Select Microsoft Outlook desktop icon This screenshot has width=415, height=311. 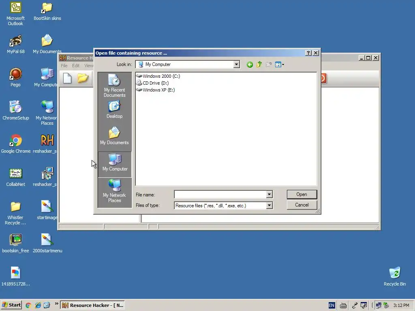point(15,14)
